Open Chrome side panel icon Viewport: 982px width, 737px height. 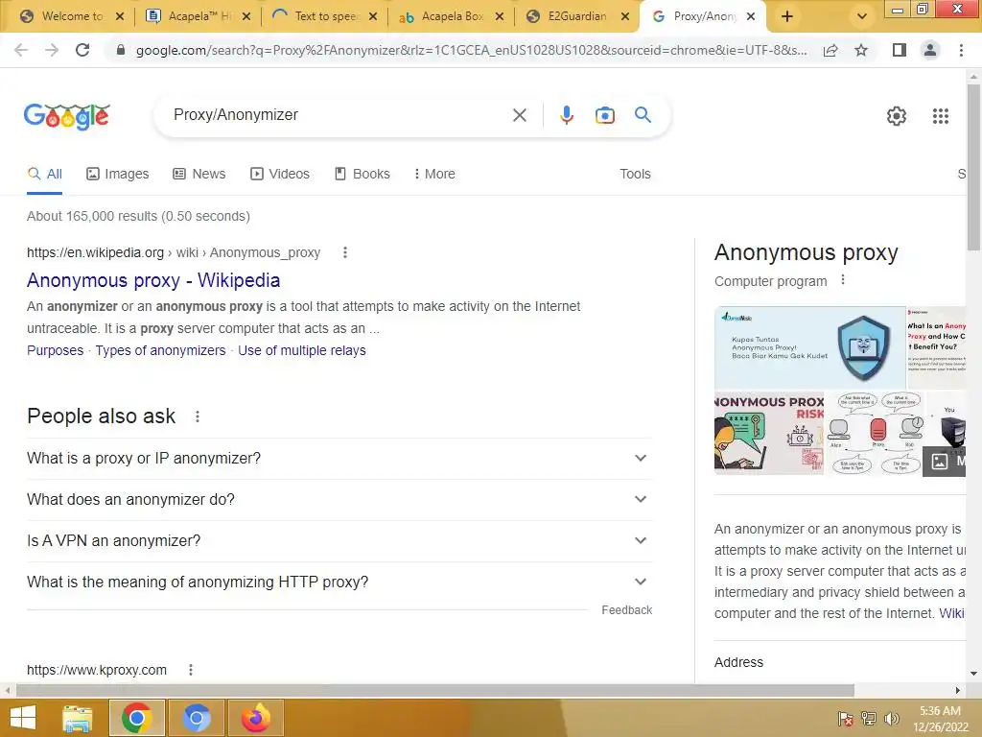coord(900,50)
